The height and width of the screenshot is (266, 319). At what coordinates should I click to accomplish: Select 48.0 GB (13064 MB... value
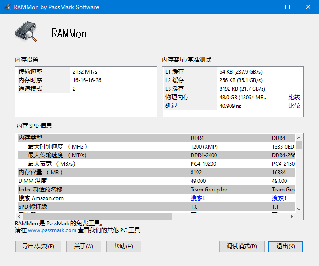pos(244,97)
